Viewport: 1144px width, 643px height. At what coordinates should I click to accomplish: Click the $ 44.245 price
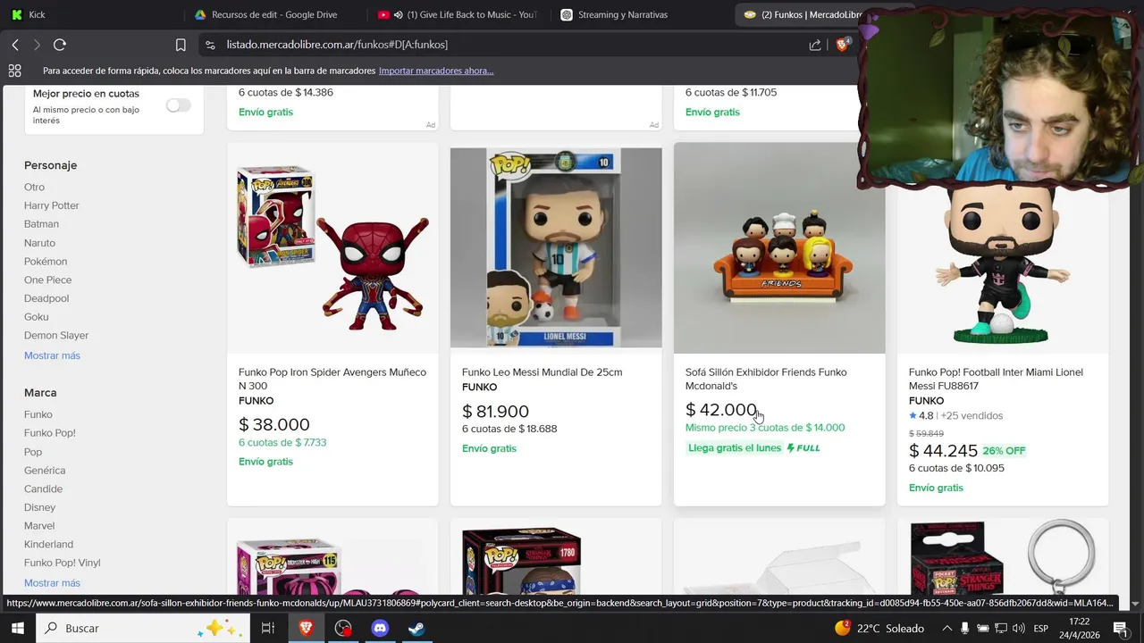(x=943, y=451)
